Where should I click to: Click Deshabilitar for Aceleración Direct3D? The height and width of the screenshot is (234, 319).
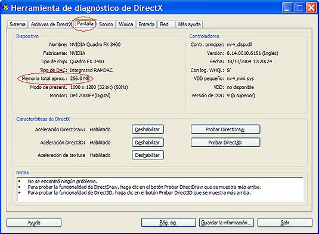pos(148,142)
